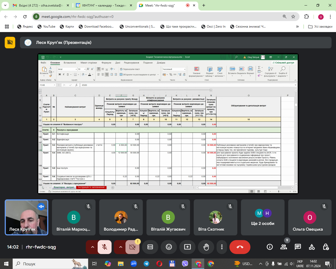Open the Chrome apps grid on bookmarks bar
Screen dimensions: 336x269
7,27
